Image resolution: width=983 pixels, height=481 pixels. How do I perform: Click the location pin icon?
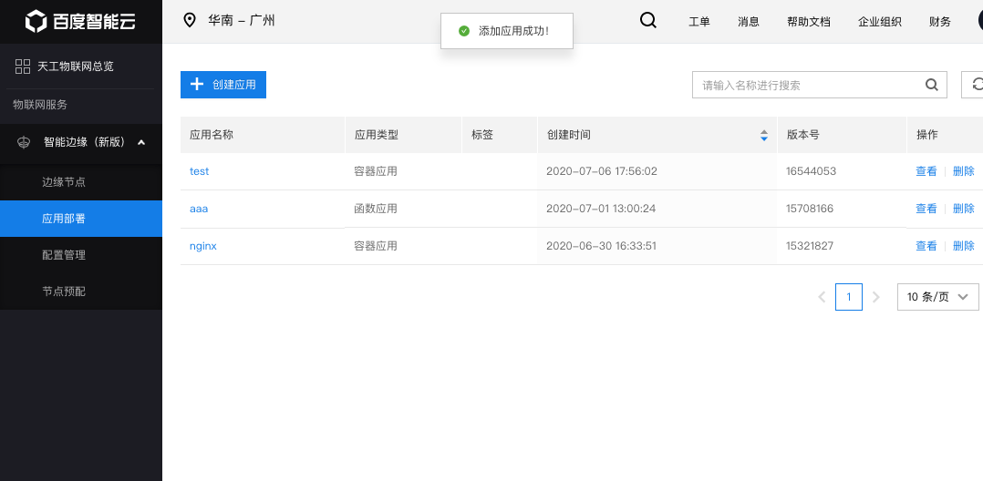click(190, 21)
